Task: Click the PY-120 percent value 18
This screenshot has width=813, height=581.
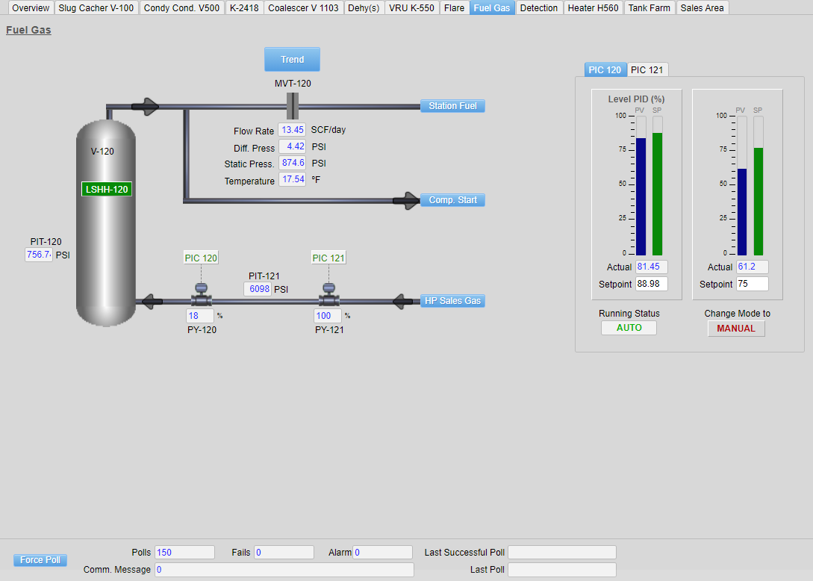Action: click(x=200, y=315)
